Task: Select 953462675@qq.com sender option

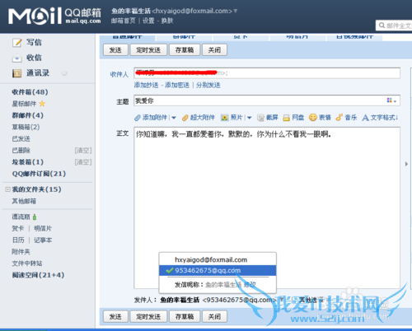Action: tap(218, 270)
